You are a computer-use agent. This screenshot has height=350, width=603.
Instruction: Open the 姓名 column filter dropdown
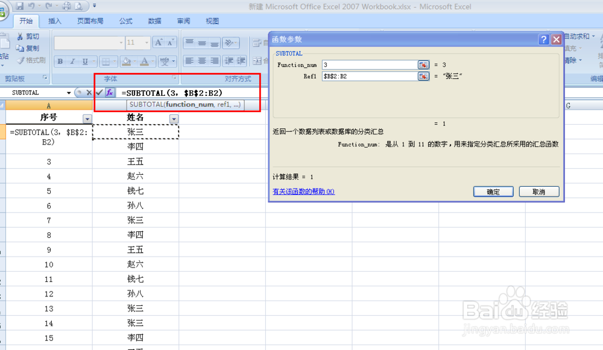pos(174,119)
